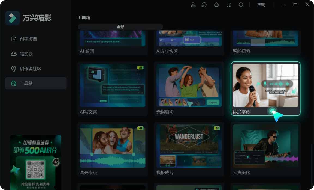Open the customer support headset icon
The height and width of the screenshot is (190, 314).
(241, 5)
